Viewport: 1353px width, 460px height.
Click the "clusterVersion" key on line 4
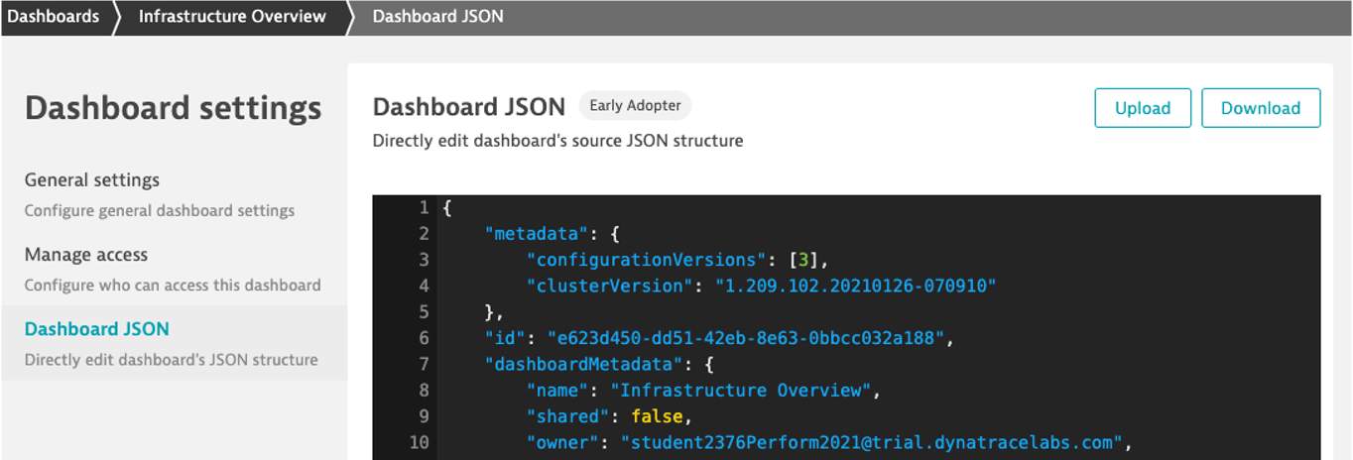pyautogui.click(x=607, y=286)
